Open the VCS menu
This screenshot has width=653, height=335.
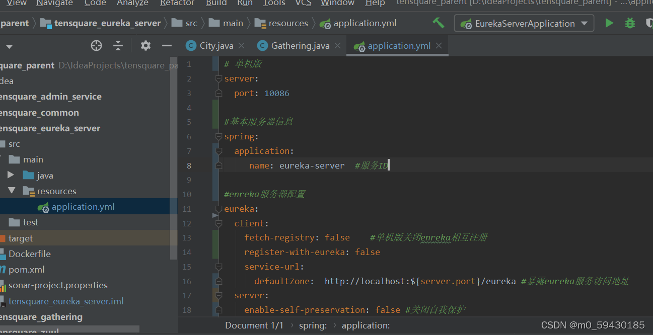(303, 3)
